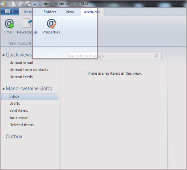Click the Reply quick access toolbar icon

tap(21, 4)
